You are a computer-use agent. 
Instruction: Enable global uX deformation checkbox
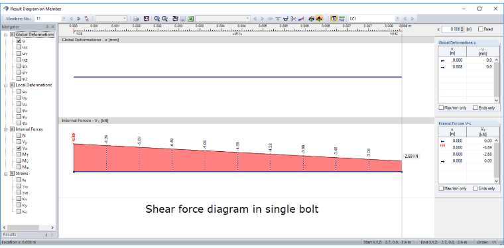tap(19, 47)
